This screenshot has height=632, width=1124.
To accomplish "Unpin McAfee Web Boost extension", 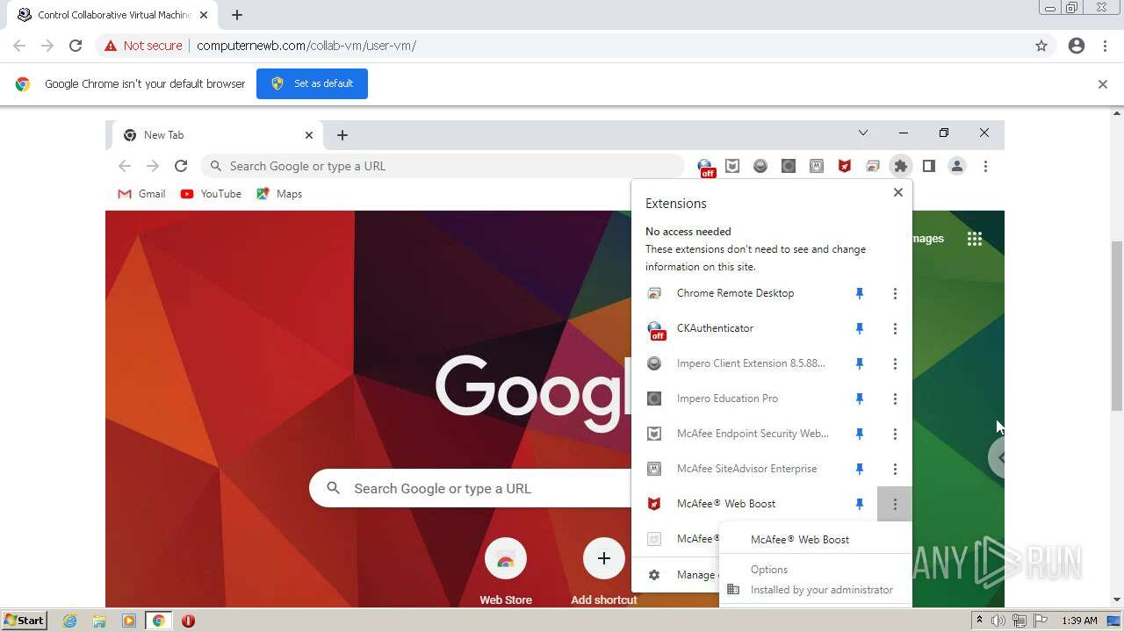I will (860, 504).
